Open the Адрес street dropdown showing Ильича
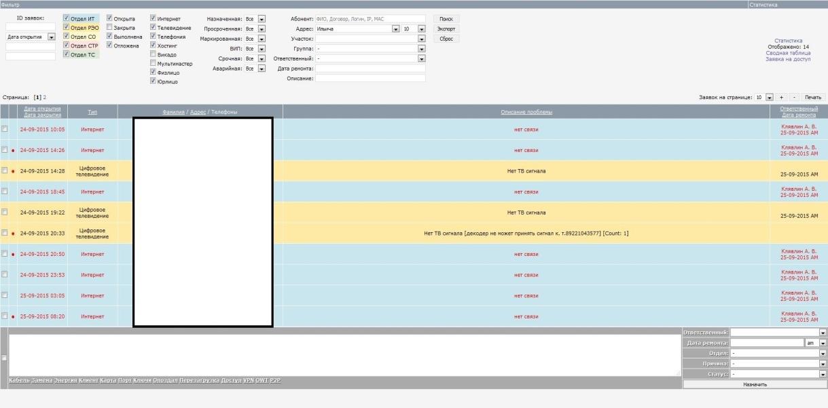 point(358,29)
